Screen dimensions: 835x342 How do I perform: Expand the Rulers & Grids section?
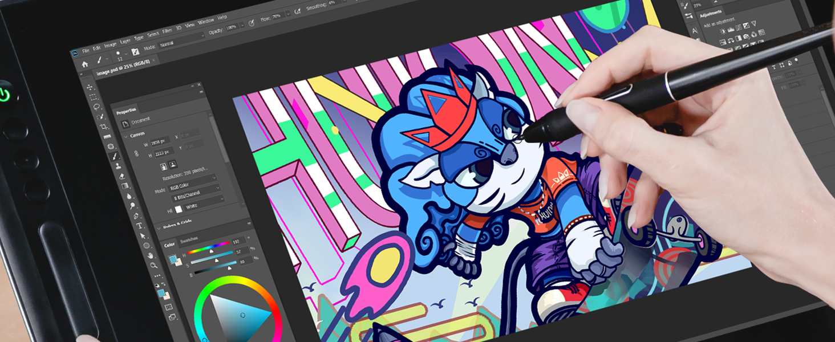click(x=159, y=228)
